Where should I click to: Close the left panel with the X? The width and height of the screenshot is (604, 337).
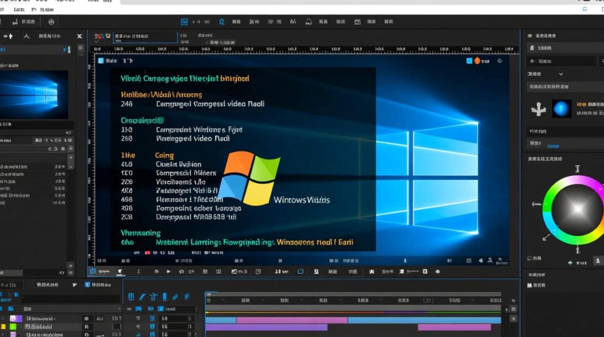[x=80, y=36]
